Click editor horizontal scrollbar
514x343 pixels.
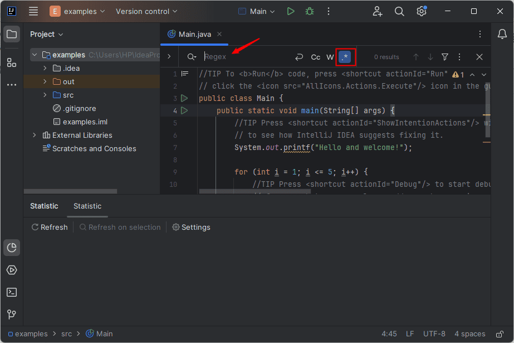pos(254,191)
